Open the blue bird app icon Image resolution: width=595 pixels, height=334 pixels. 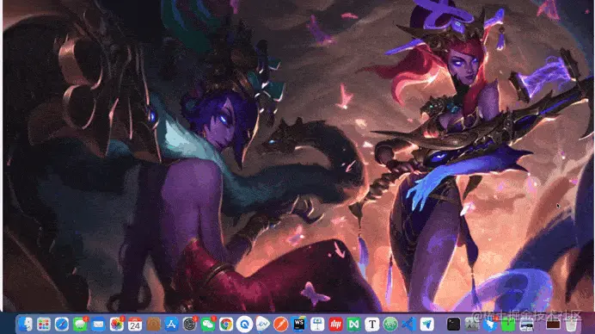490,325
